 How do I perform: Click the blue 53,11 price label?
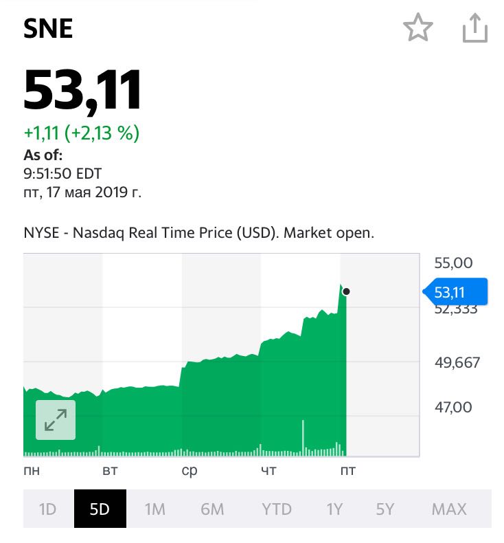point(455,292)
